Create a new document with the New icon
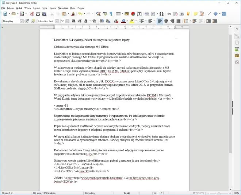 coord(5,14)
